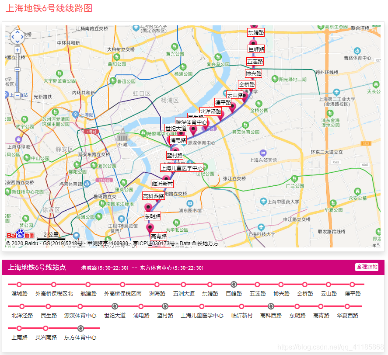This screenshot has height=355, width=388.
Task: Click the 全程28站 badge
Action: [367, 267]
